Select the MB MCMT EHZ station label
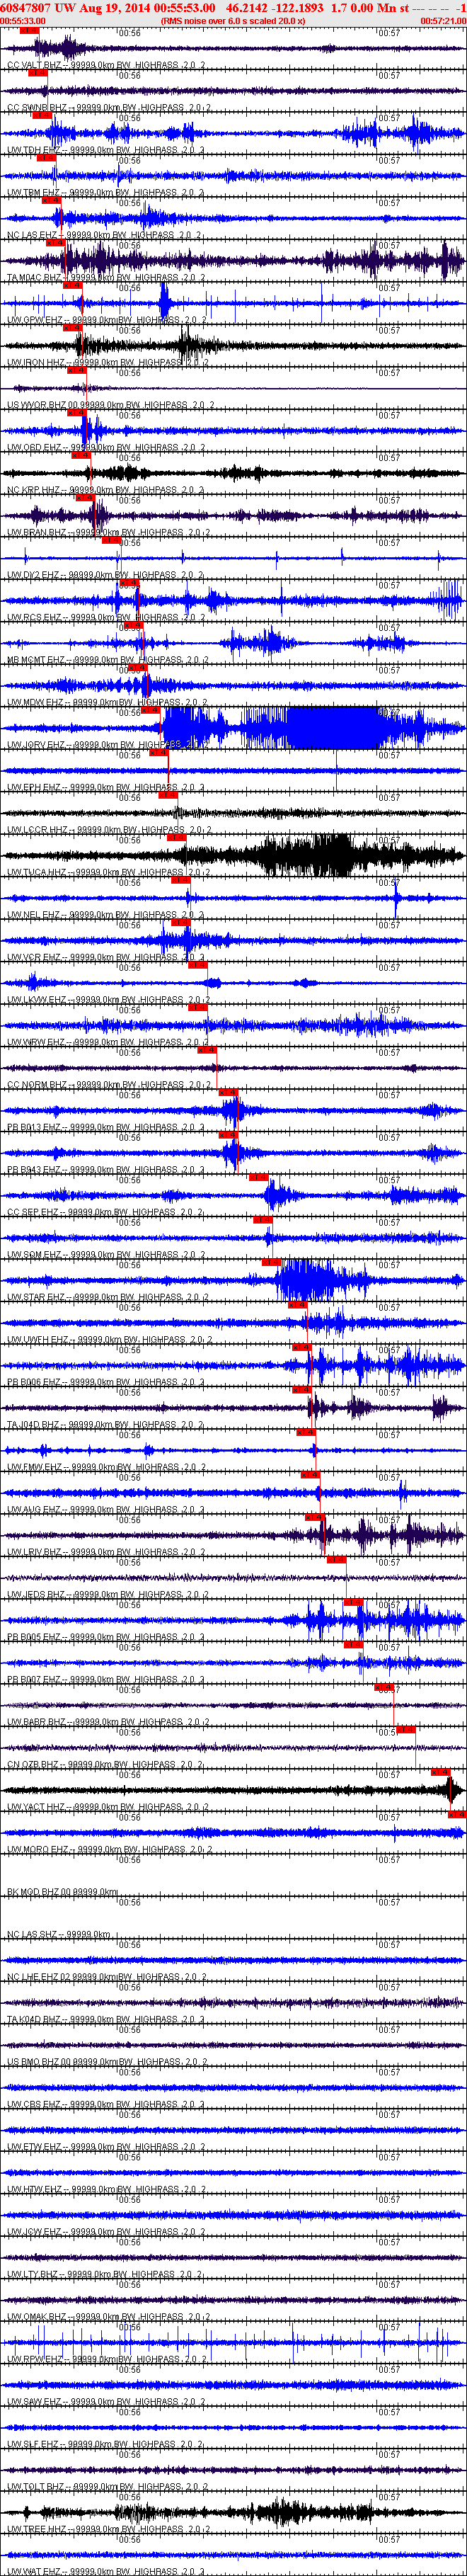The height and width of the screenshot is (2576, 467). coord(107,660)
